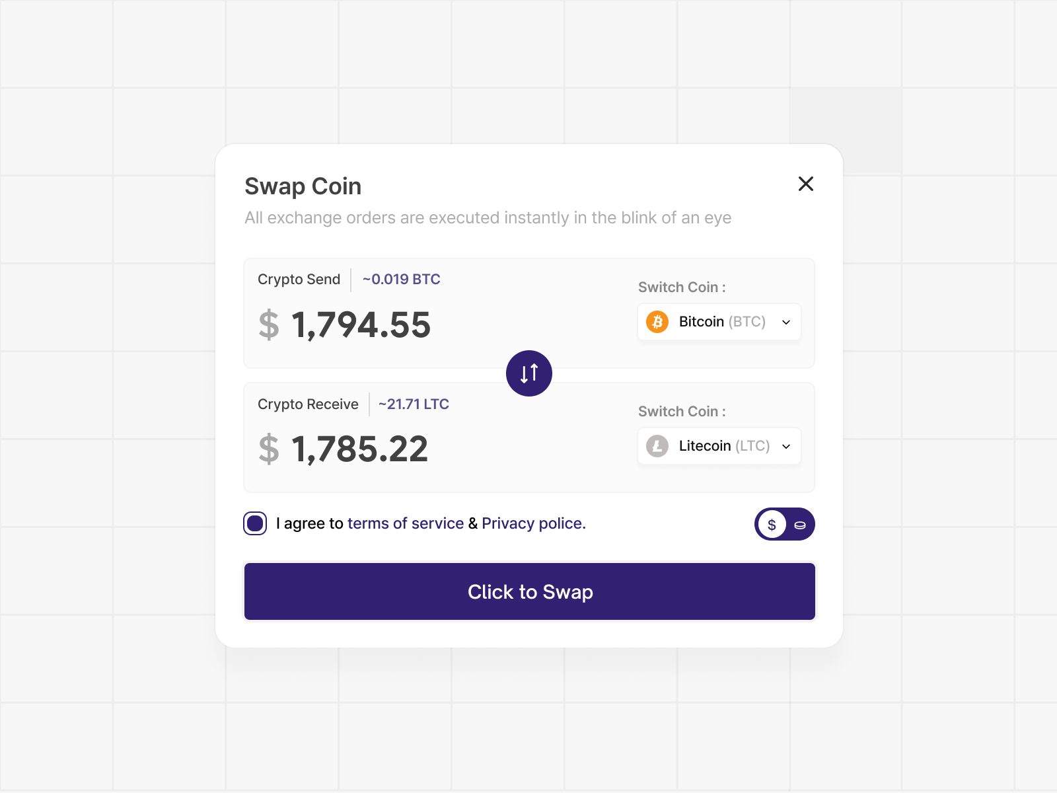Expand the chevron next to Bitcoin (BTC)
The width and height of the screenshot is (1057, 793).
tap(785, 322)
